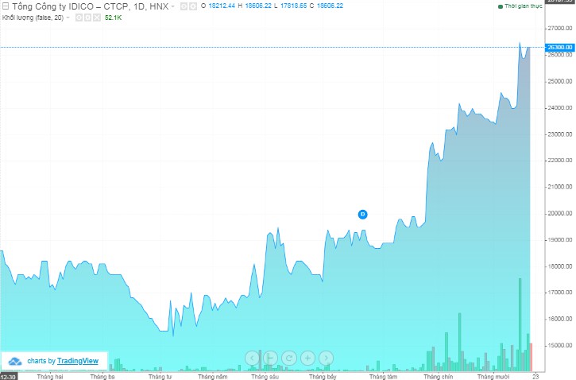Image resolution: width=576 pixels, height=380 pixels.
Task: Open format settings icon next to IDICO title
Action: coord(194,6)
